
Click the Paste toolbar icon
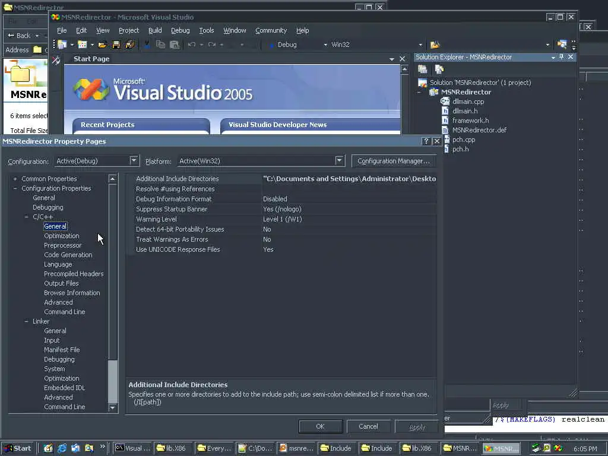(175, 45)
